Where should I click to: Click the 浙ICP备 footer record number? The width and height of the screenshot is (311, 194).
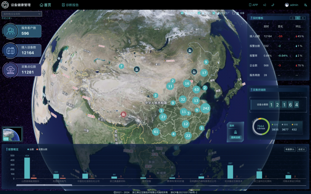pos(184,192)
